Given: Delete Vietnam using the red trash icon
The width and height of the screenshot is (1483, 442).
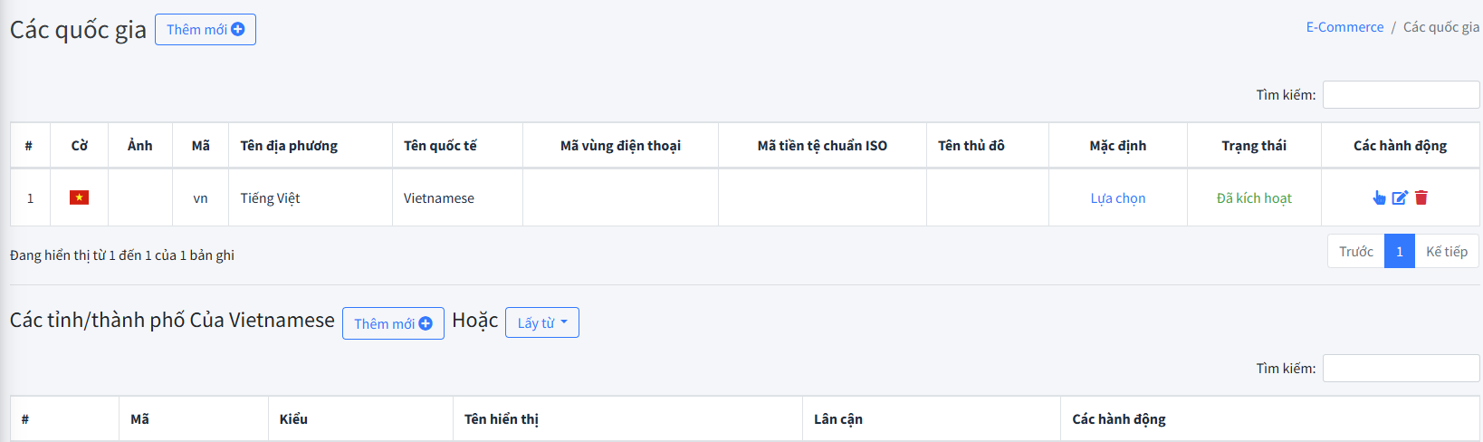Looking at the screenshot, I should tap(1421, 197).
